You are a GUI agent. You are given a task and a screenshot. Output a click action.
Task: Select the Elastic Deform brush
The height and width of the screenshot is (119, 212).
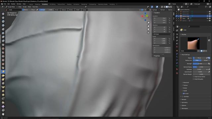pyautogui.click(x=3, y=76)
